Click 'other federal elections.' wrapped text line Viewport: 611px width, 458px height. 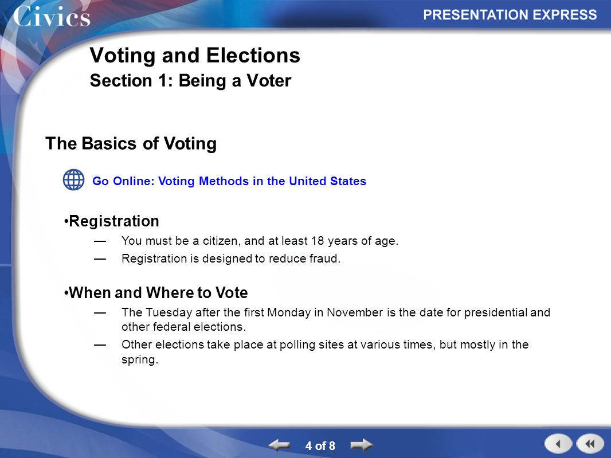183,327
